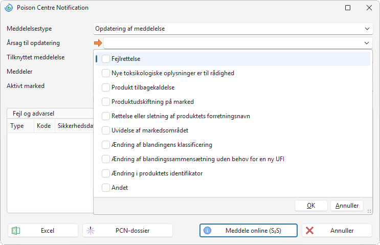Click the Kode column header
Viewport: 380px width, 245px height.
point(44,126)
